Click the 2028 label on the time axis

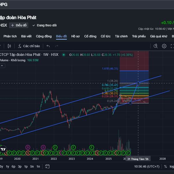coord(162,159)
